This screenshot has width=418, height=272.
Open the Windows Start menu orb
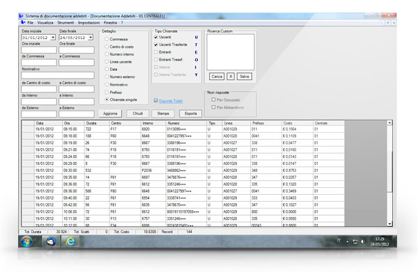click(x=26, y=241)
